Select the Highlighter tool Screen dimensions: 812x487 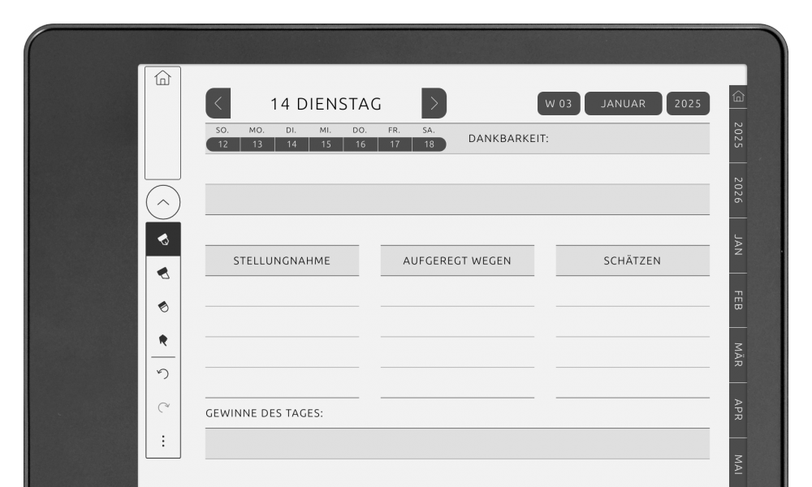point(163,274)
